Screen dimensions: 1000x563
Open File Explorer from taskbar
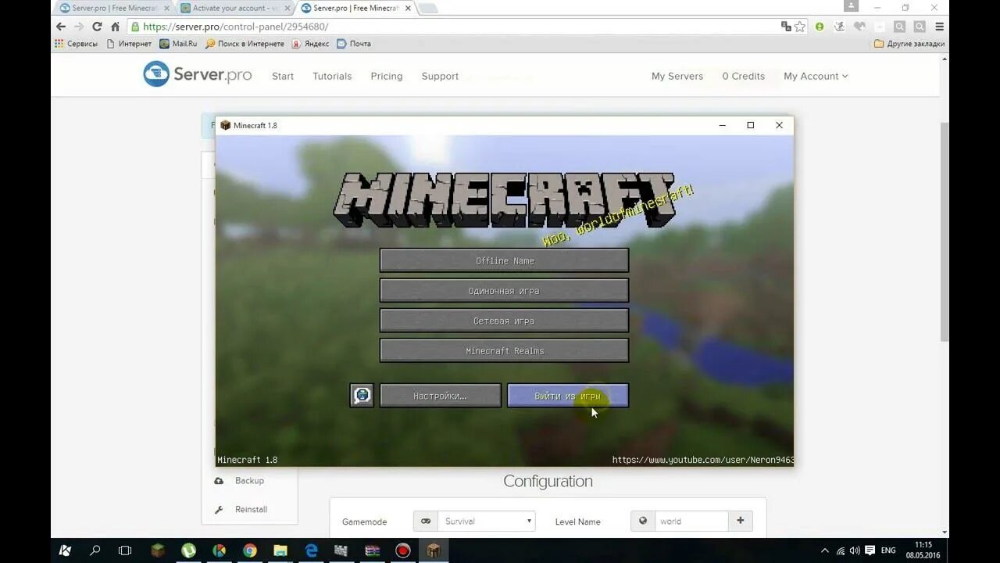(x=280, y=550)
